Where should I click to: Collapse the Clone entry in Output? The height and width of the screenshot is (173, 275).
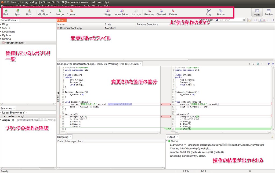click(167, 141)
